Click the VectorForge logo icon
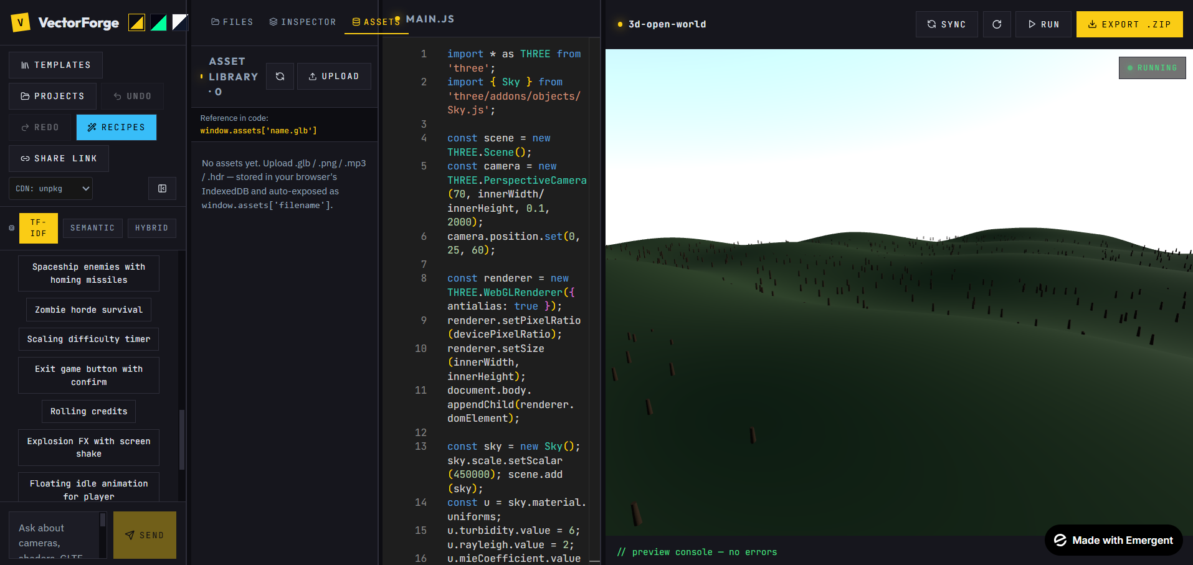Viewport: 1193px width, 565px height. point(21,23)
